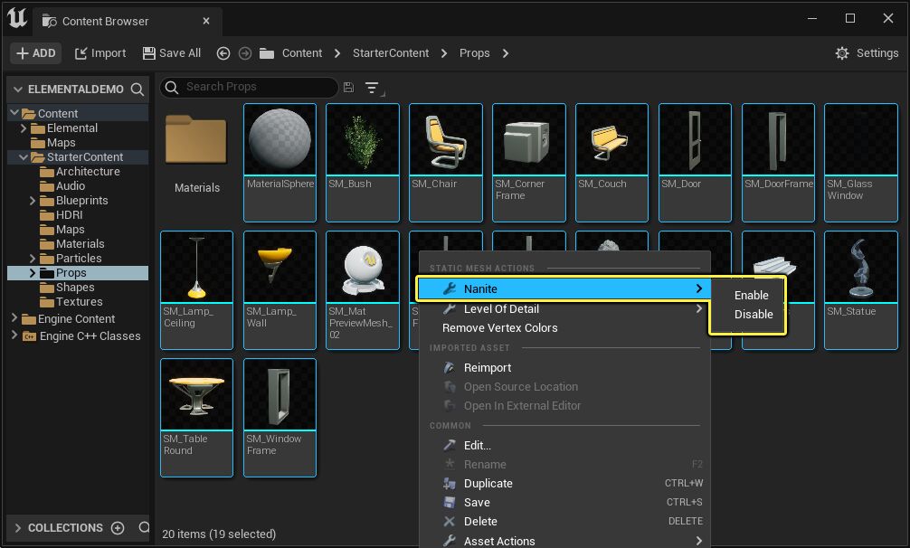Expand the Blueprints folder in the tree
Image resolution: width=910 pixels, height=548 pixels.
[x=33, y=201]
